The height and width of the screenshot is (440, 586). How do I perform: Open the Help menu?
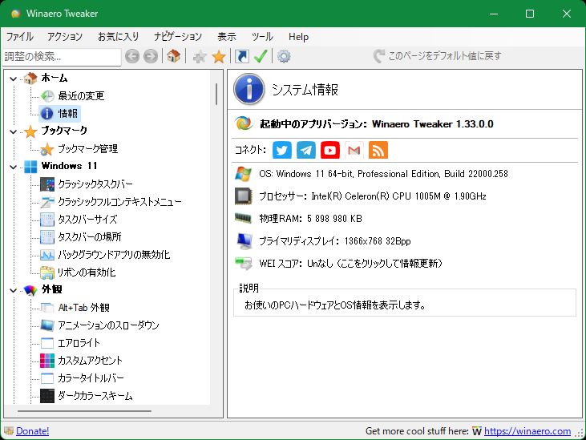point(298,37)
